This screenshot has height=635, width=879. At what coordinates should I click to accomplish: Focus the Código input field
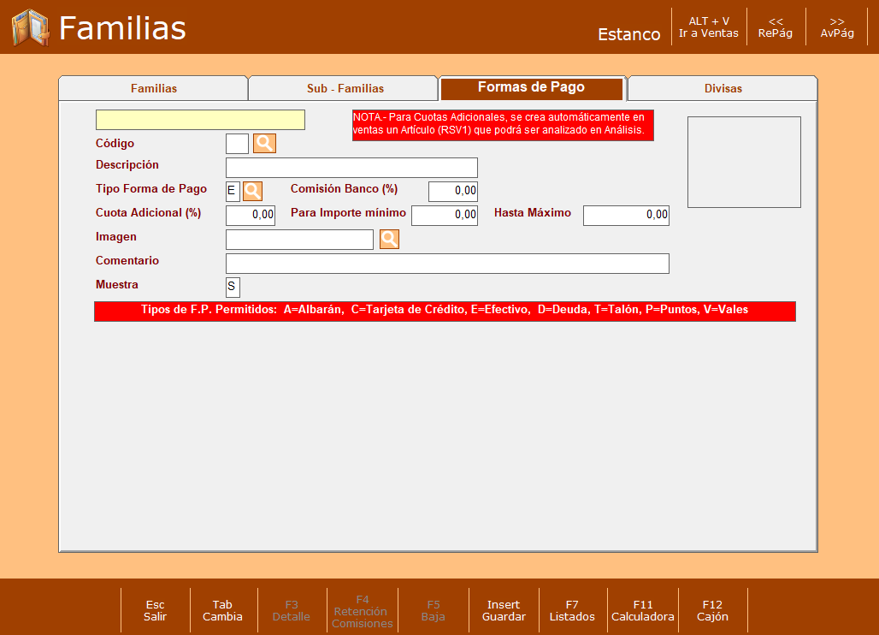pos(237,144)
